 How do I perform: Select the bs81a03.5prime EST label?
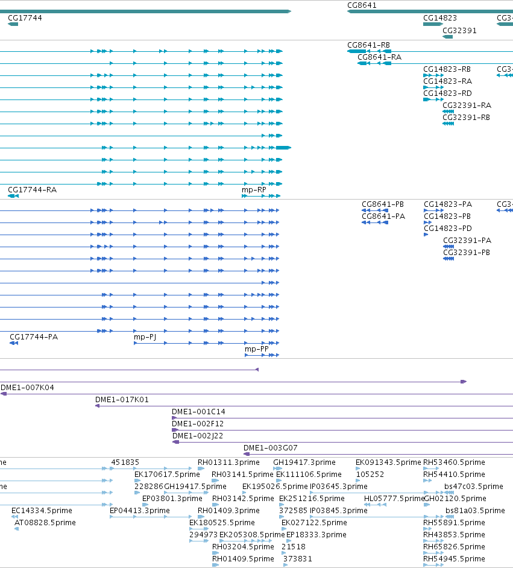[x=475, y=510]
